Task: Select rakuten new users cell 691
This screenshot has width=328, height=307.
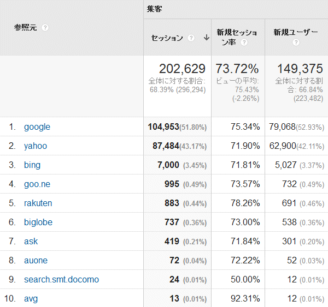Action: [289, 203]
